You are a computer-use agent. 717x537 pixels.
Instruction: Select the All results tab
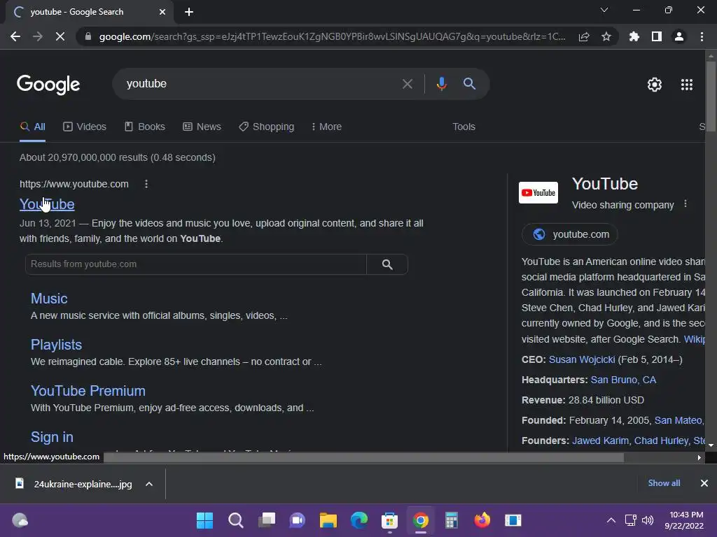tap(33, 127)
